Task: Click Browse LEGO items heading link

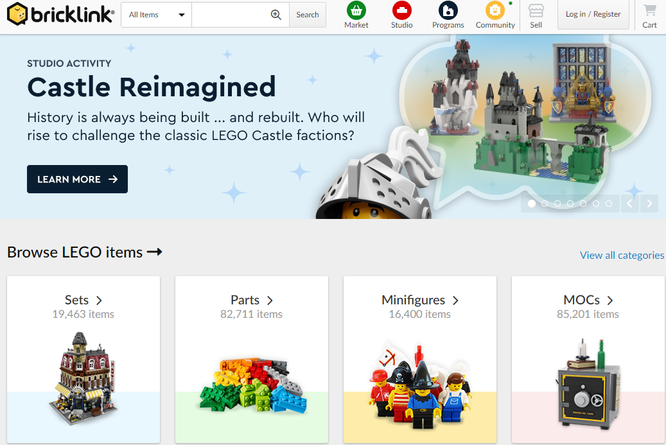Action: 85,252
